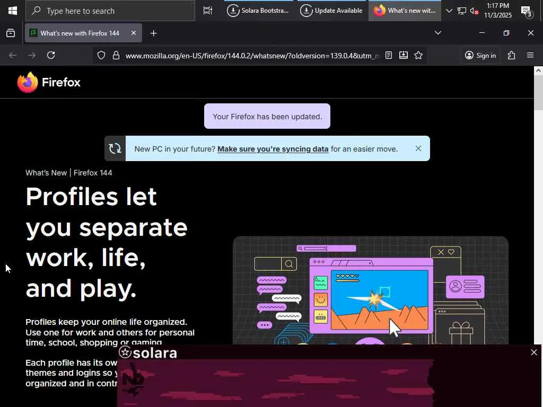Image resolution: width=543 pixels, height=407 pixels.
Task: Open a new tab with the plus button
Action: [153, 33]
